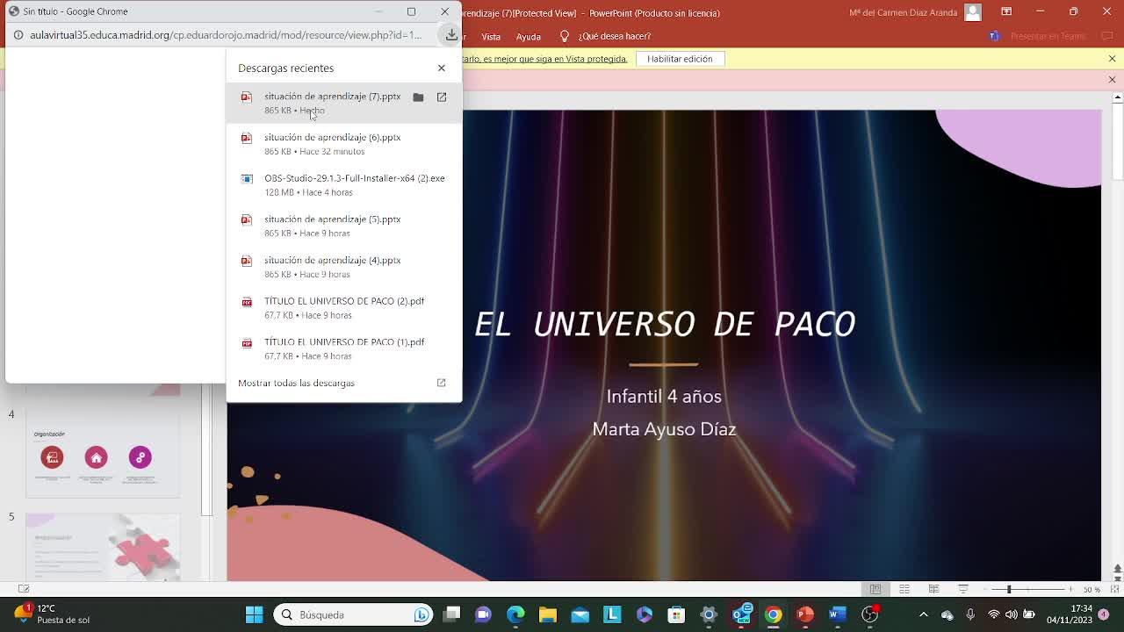Click the zoom in plus button
Screen dimensions: 1124x632
[x=1070, y=589]
